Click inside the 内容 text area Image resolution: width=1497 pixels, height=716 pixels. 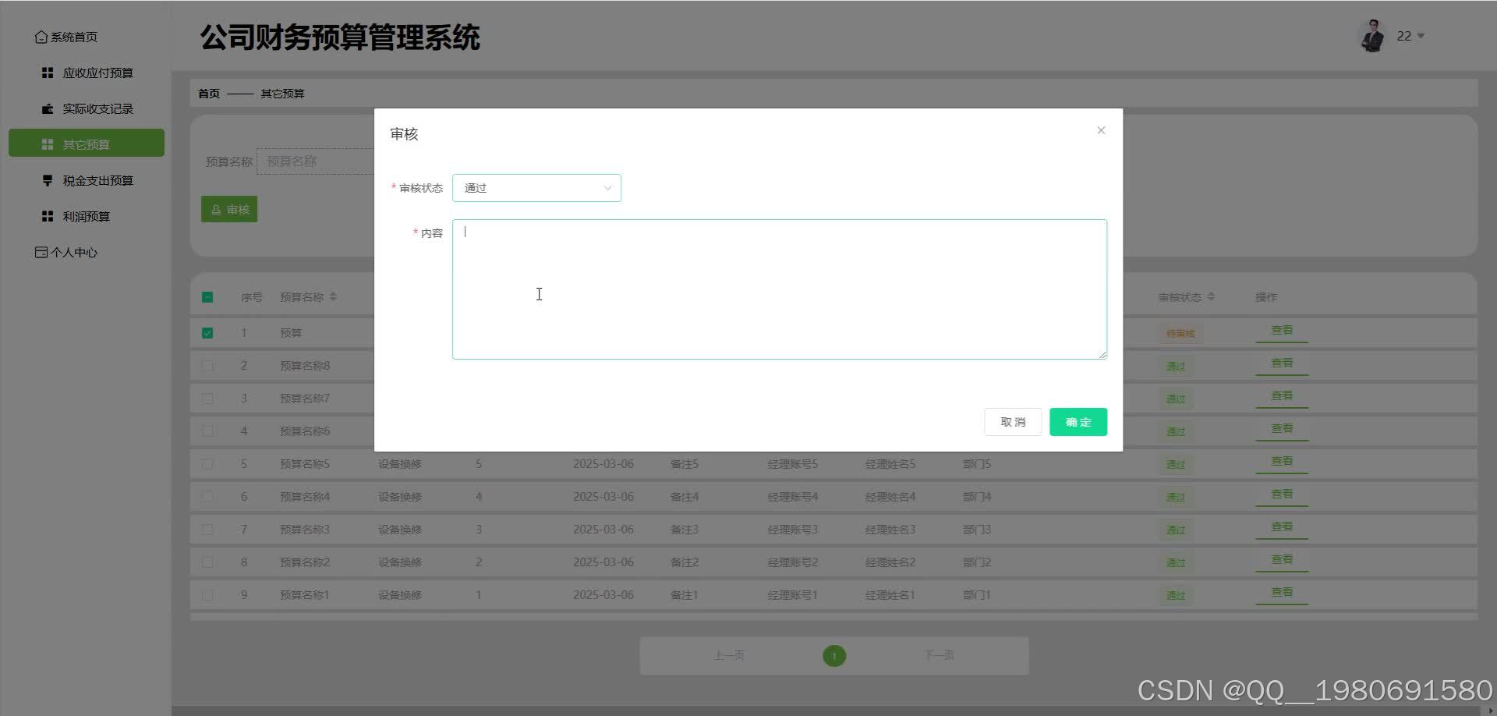pyautogui.click(x=778, y=289)
